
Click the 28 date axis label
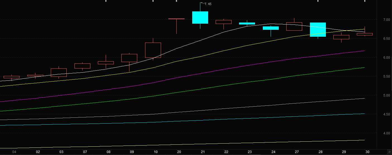(x=321, y=152)
